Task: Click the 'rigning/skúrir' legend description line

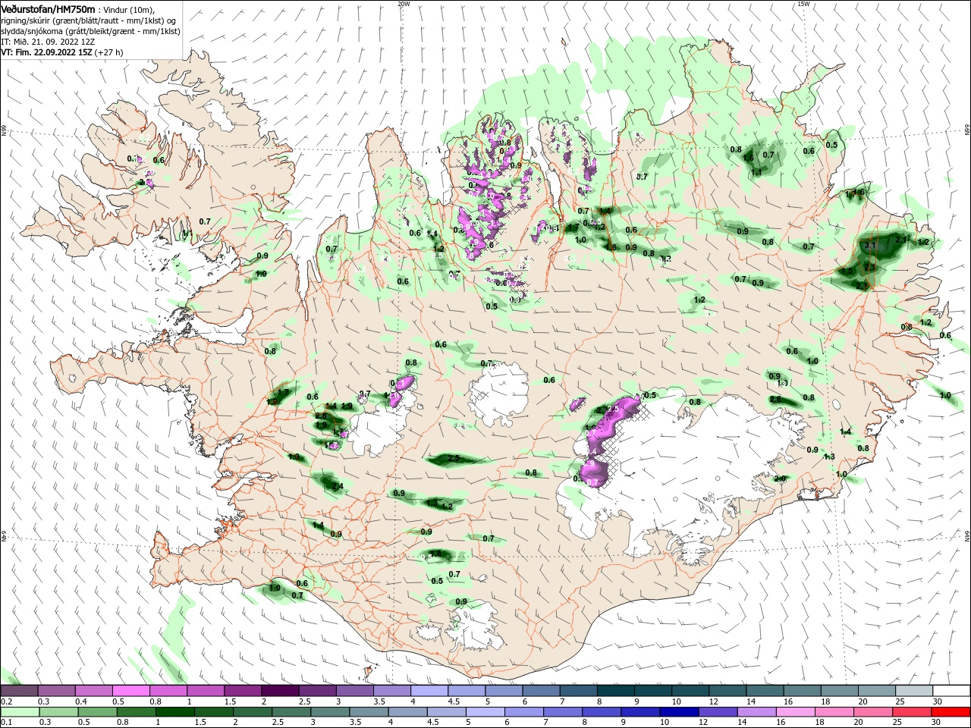Action: (88, 20)
